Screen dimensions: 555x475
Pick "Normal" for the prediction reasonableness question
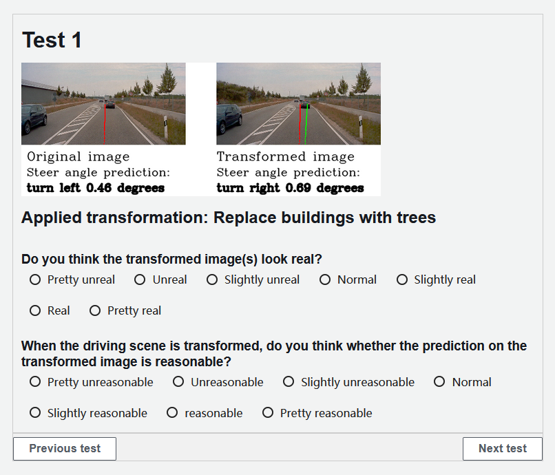(439, 382)
